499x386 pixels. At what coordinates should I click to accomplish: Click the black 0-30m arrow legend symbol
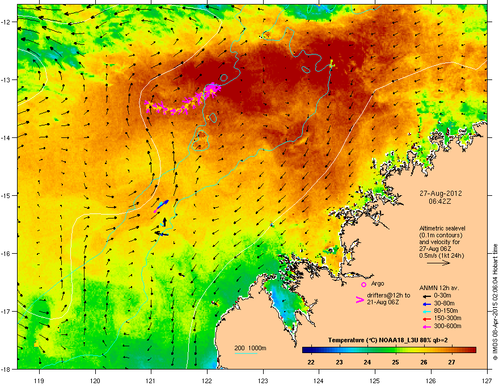coord(427,296)
